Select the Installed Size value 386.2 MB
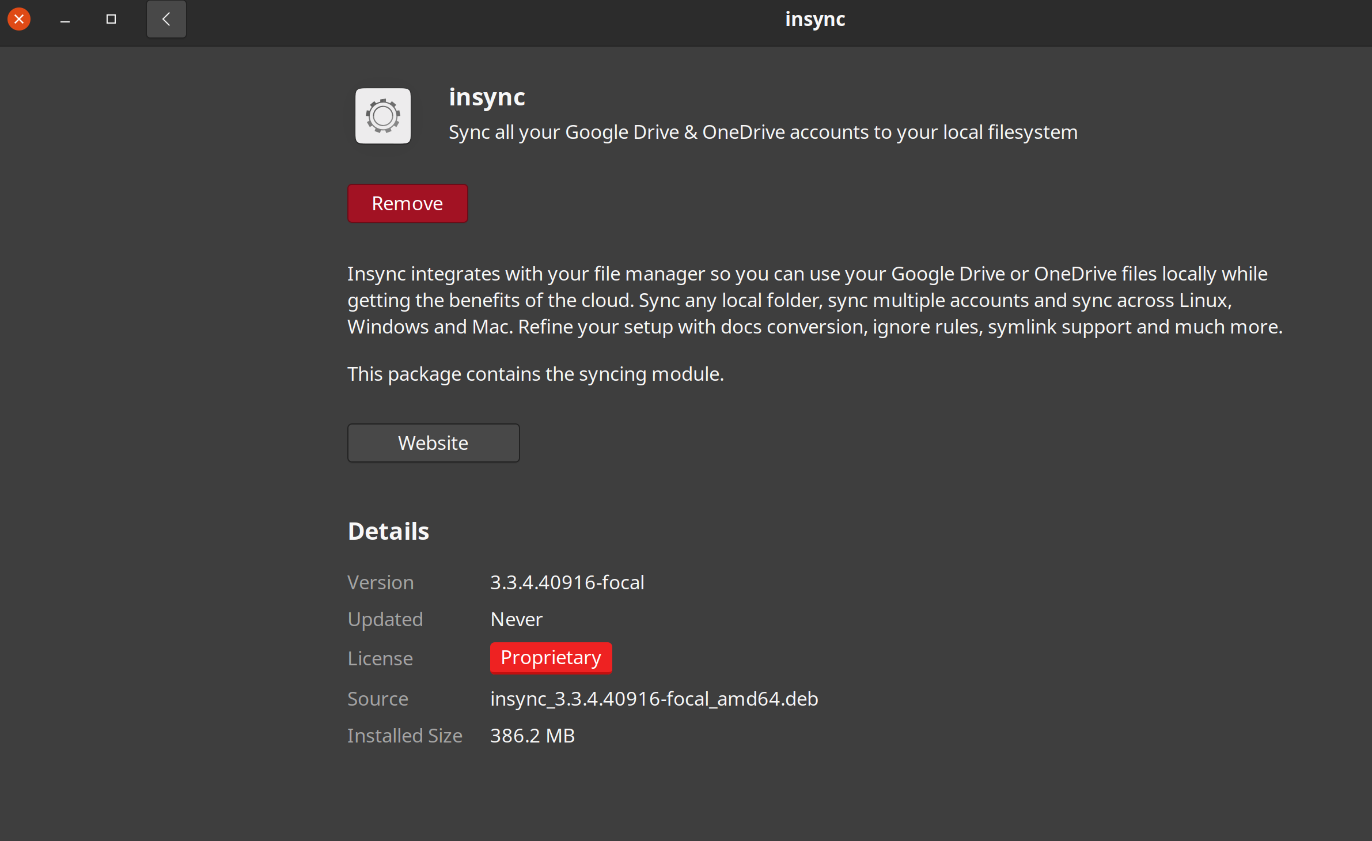1372x841 pixels. [x=532, y=735]
